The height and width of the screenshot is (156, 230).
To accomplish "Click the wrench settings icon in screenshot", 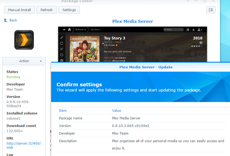I will pyautogui.click(x=188, y=30).
